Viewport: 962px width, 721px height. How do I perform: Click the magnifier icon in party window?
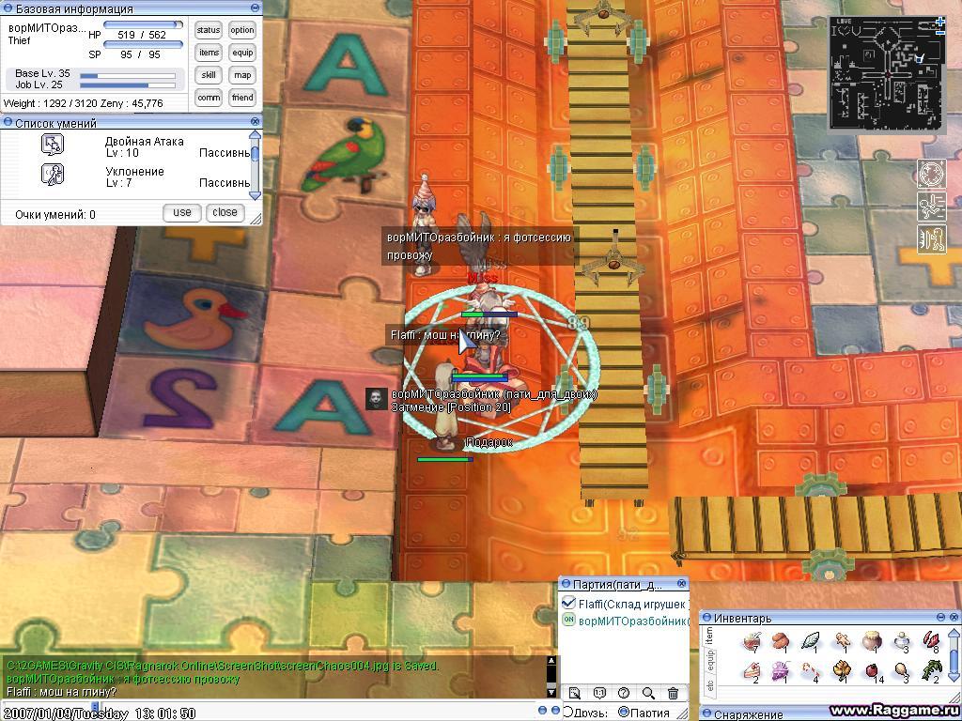click(648, 694)
